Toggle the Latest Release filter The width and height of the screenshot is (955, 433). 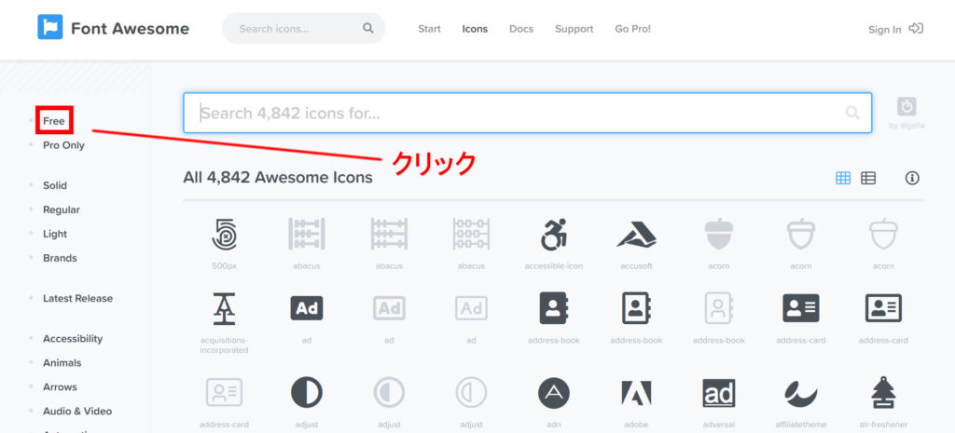pos(77,299)
